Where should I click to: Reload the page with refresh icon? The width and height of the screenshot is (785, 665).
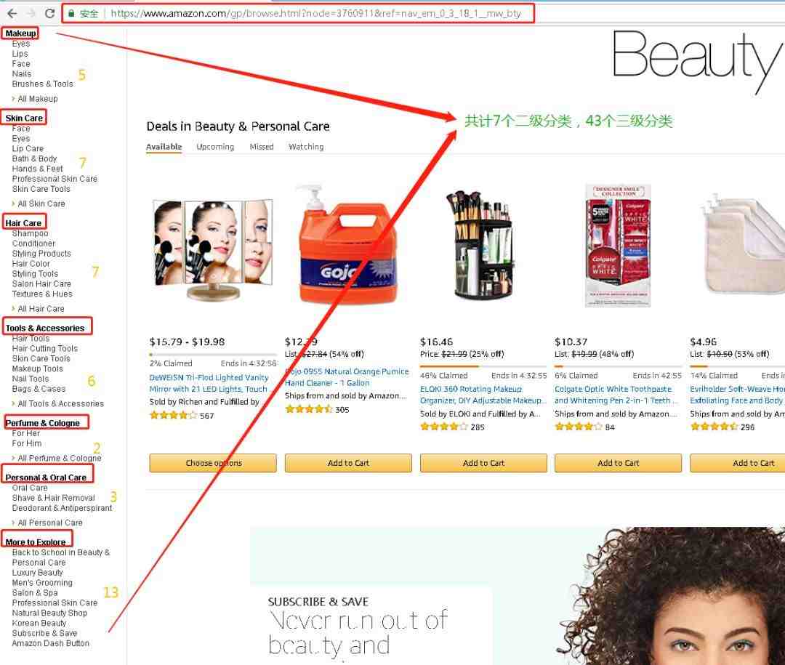pos(49,14)
